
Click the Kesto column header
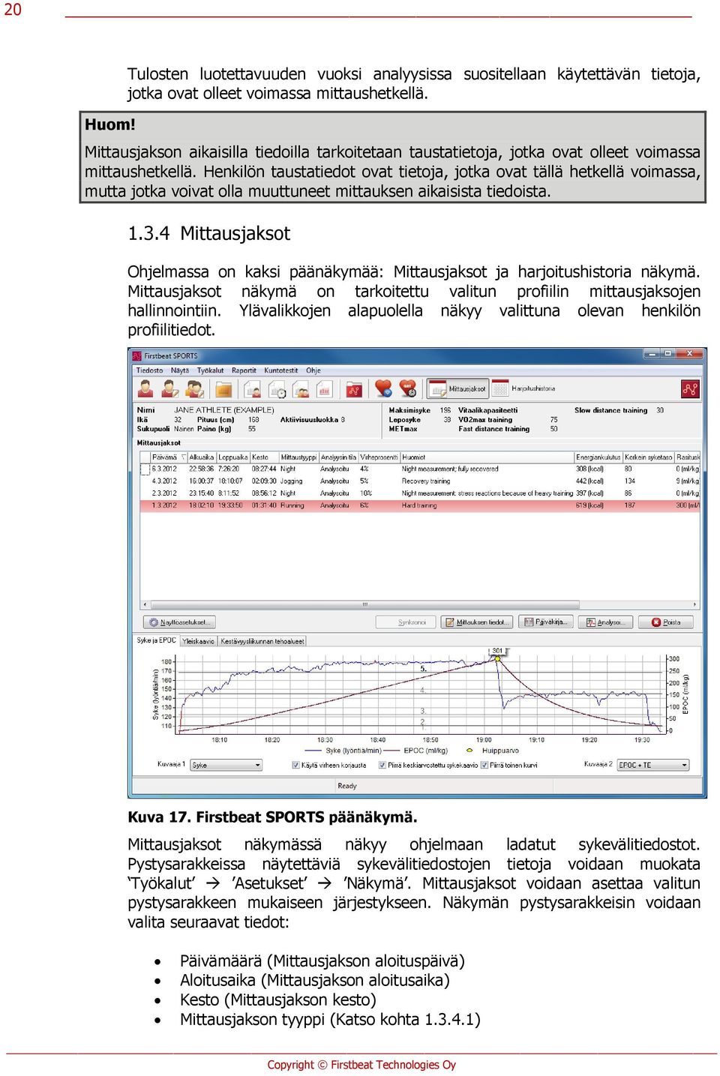pos(265,457)
